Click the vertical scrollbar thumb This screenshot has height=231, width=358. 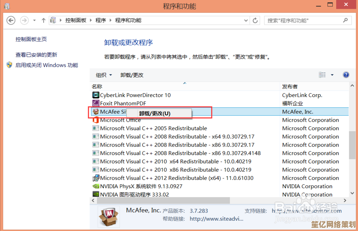[352, 145]
